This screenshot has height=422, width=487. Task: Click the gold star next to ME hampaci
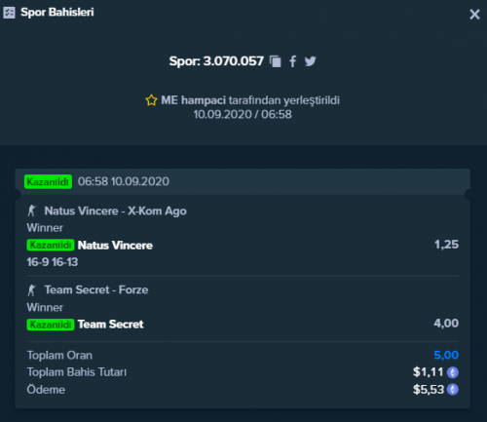(x=151, y=100)
